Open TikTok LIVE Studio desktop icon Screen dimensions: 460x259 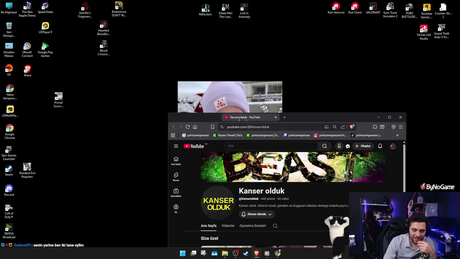tap(424, 32)
